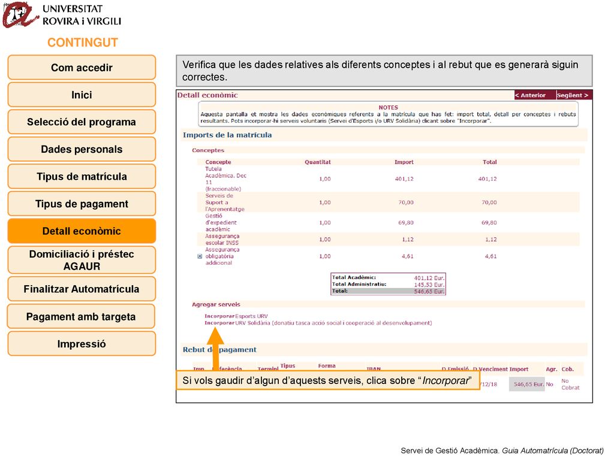The width and height of the screenshot is (614, 460).
Task: Click the Cob. column header
Action: point(567,369)
